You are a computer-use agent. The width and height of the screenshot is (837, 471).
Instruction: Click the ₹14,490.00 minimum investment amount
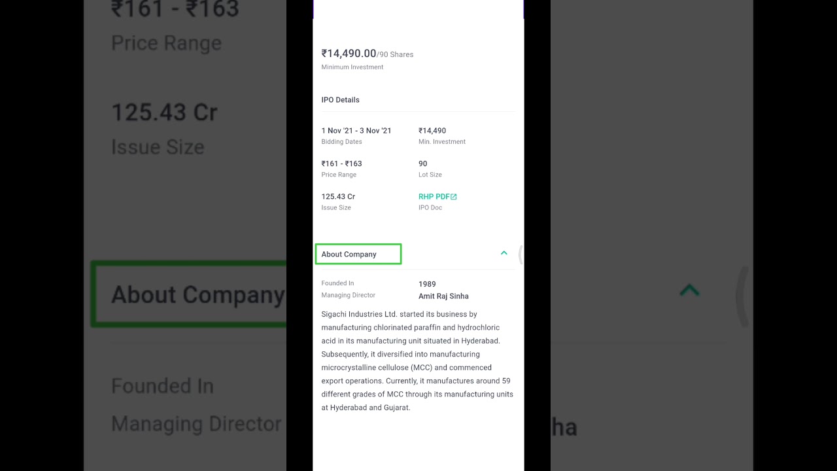coord(349,54)
